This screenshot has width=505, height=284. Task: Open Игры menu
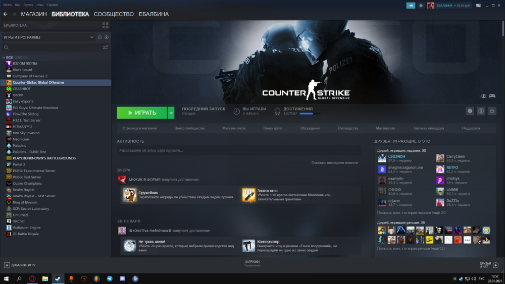[x=40, y=5]
